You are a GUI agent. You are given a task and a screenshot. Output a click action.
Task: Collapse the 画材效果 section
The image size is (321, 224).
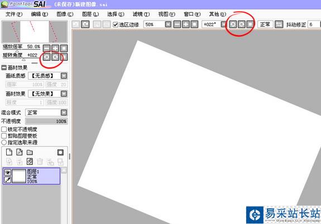[4, 67]
